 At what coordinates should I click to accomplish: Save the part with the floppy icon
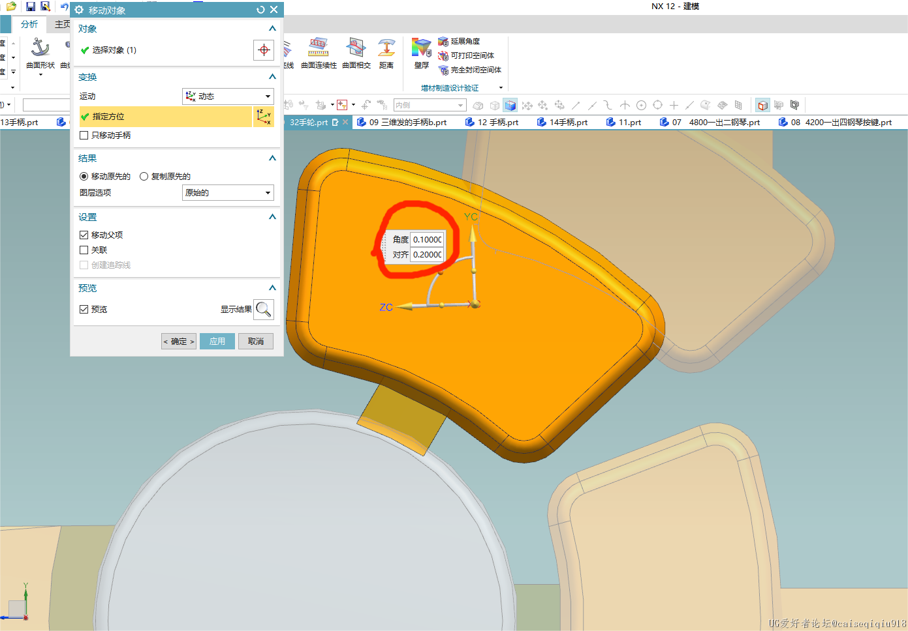pyautogui.click(x=31, y=7)
